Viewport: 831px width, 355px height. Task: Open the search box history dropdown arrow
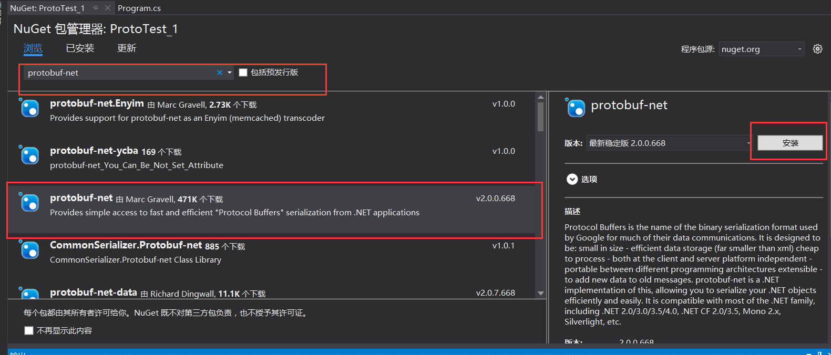(230, 72)
